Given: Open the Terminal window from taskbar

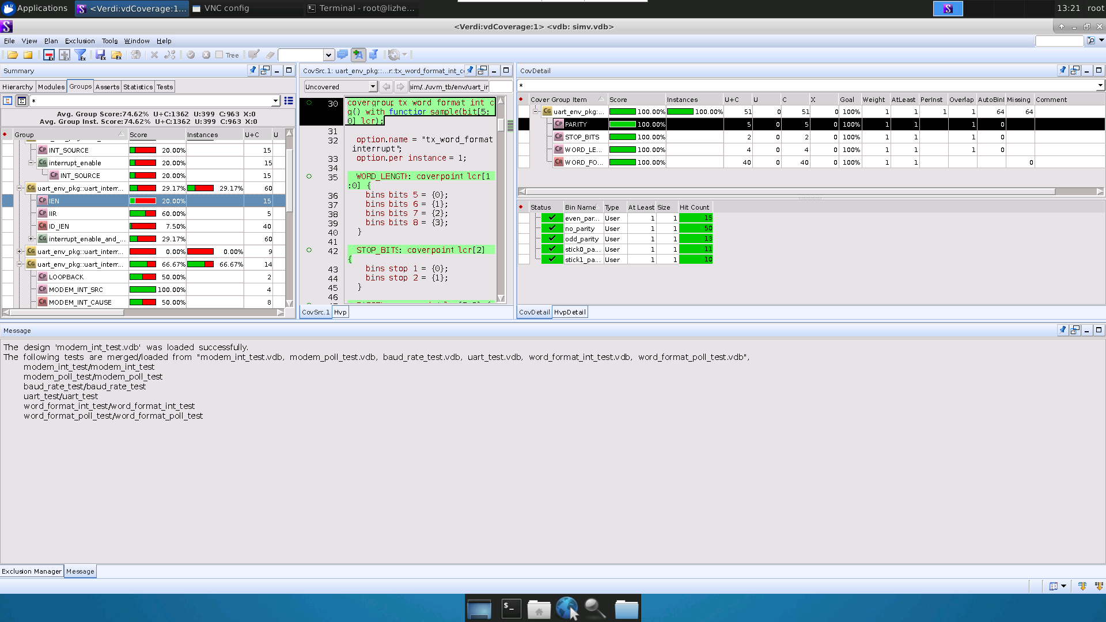Looking at the screenshot, I should point(361,8).
